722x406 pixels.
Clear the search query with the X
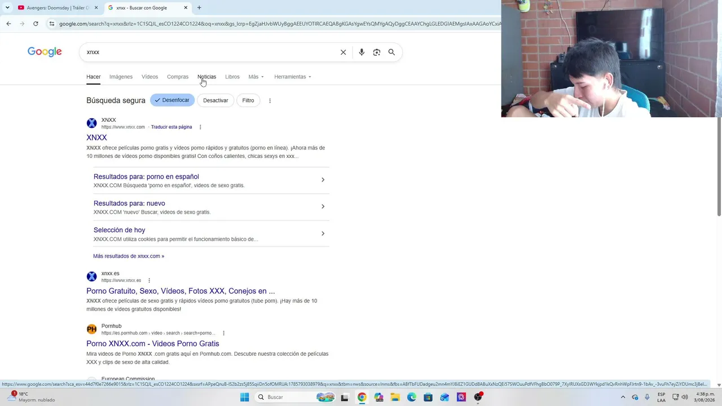tap(343, 52)
